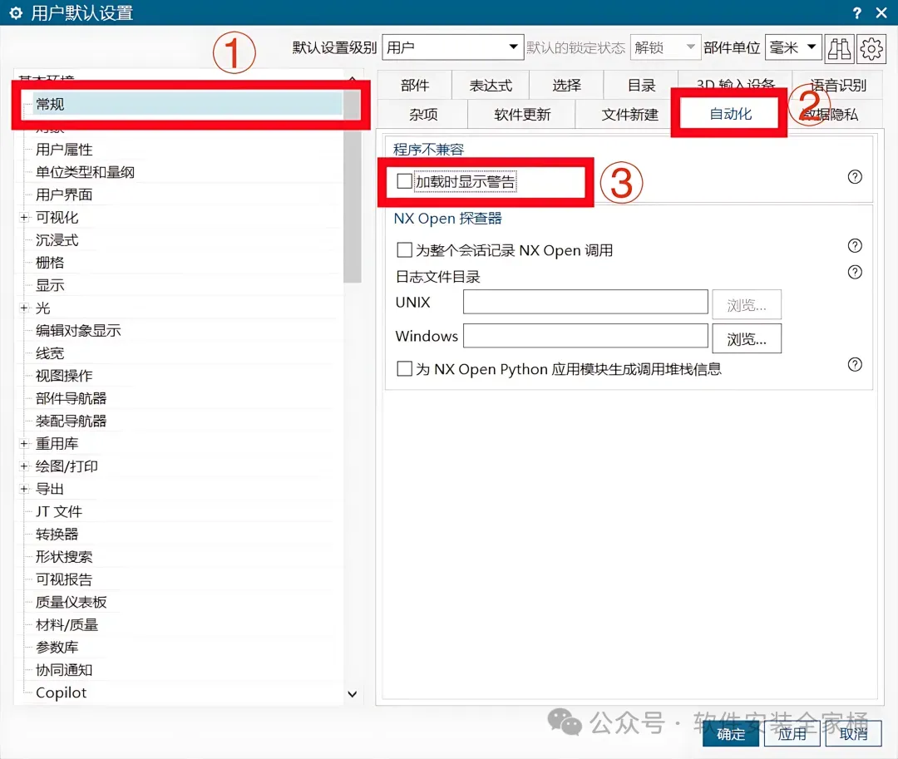Click the help question mark in title bar

tap(856, 12)
